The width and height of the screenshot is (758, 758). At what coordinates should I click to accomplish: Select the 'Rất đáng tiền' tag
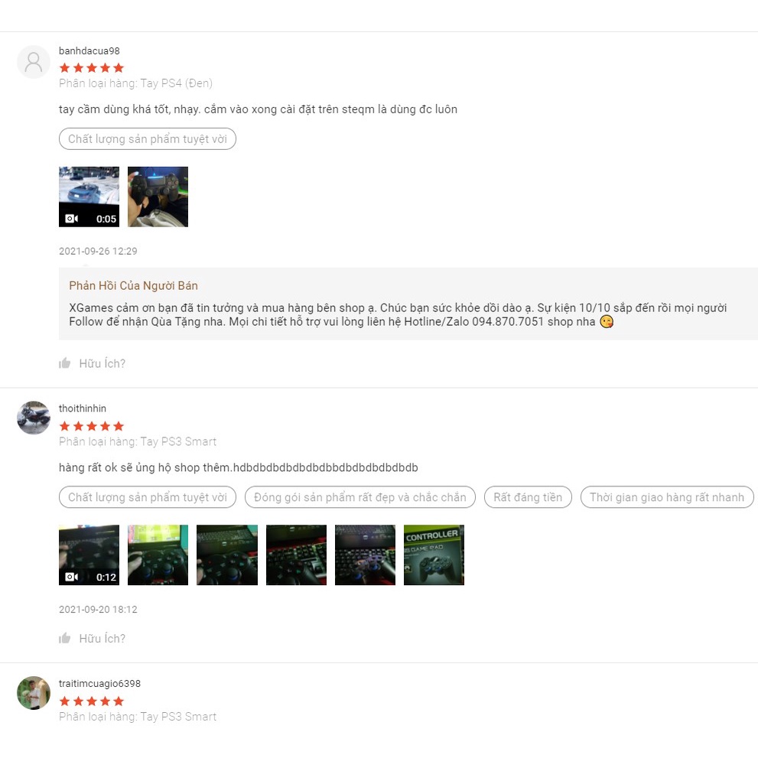coord(528,497)
